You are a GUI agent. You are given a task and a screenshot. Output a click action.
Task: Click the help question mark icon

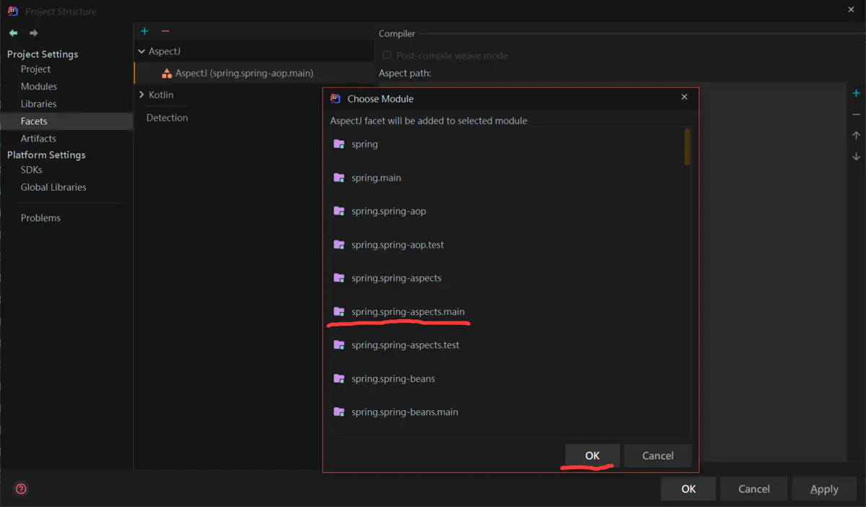pyautogui.click(x=21, y=489)
